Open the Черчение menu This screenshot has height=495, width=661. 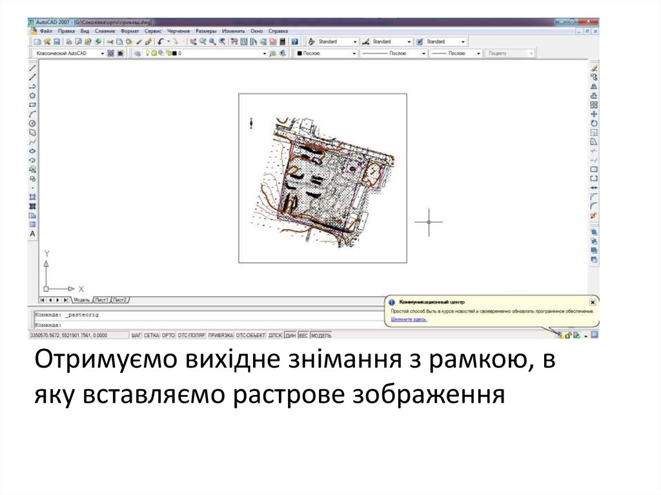click(178, 31)
